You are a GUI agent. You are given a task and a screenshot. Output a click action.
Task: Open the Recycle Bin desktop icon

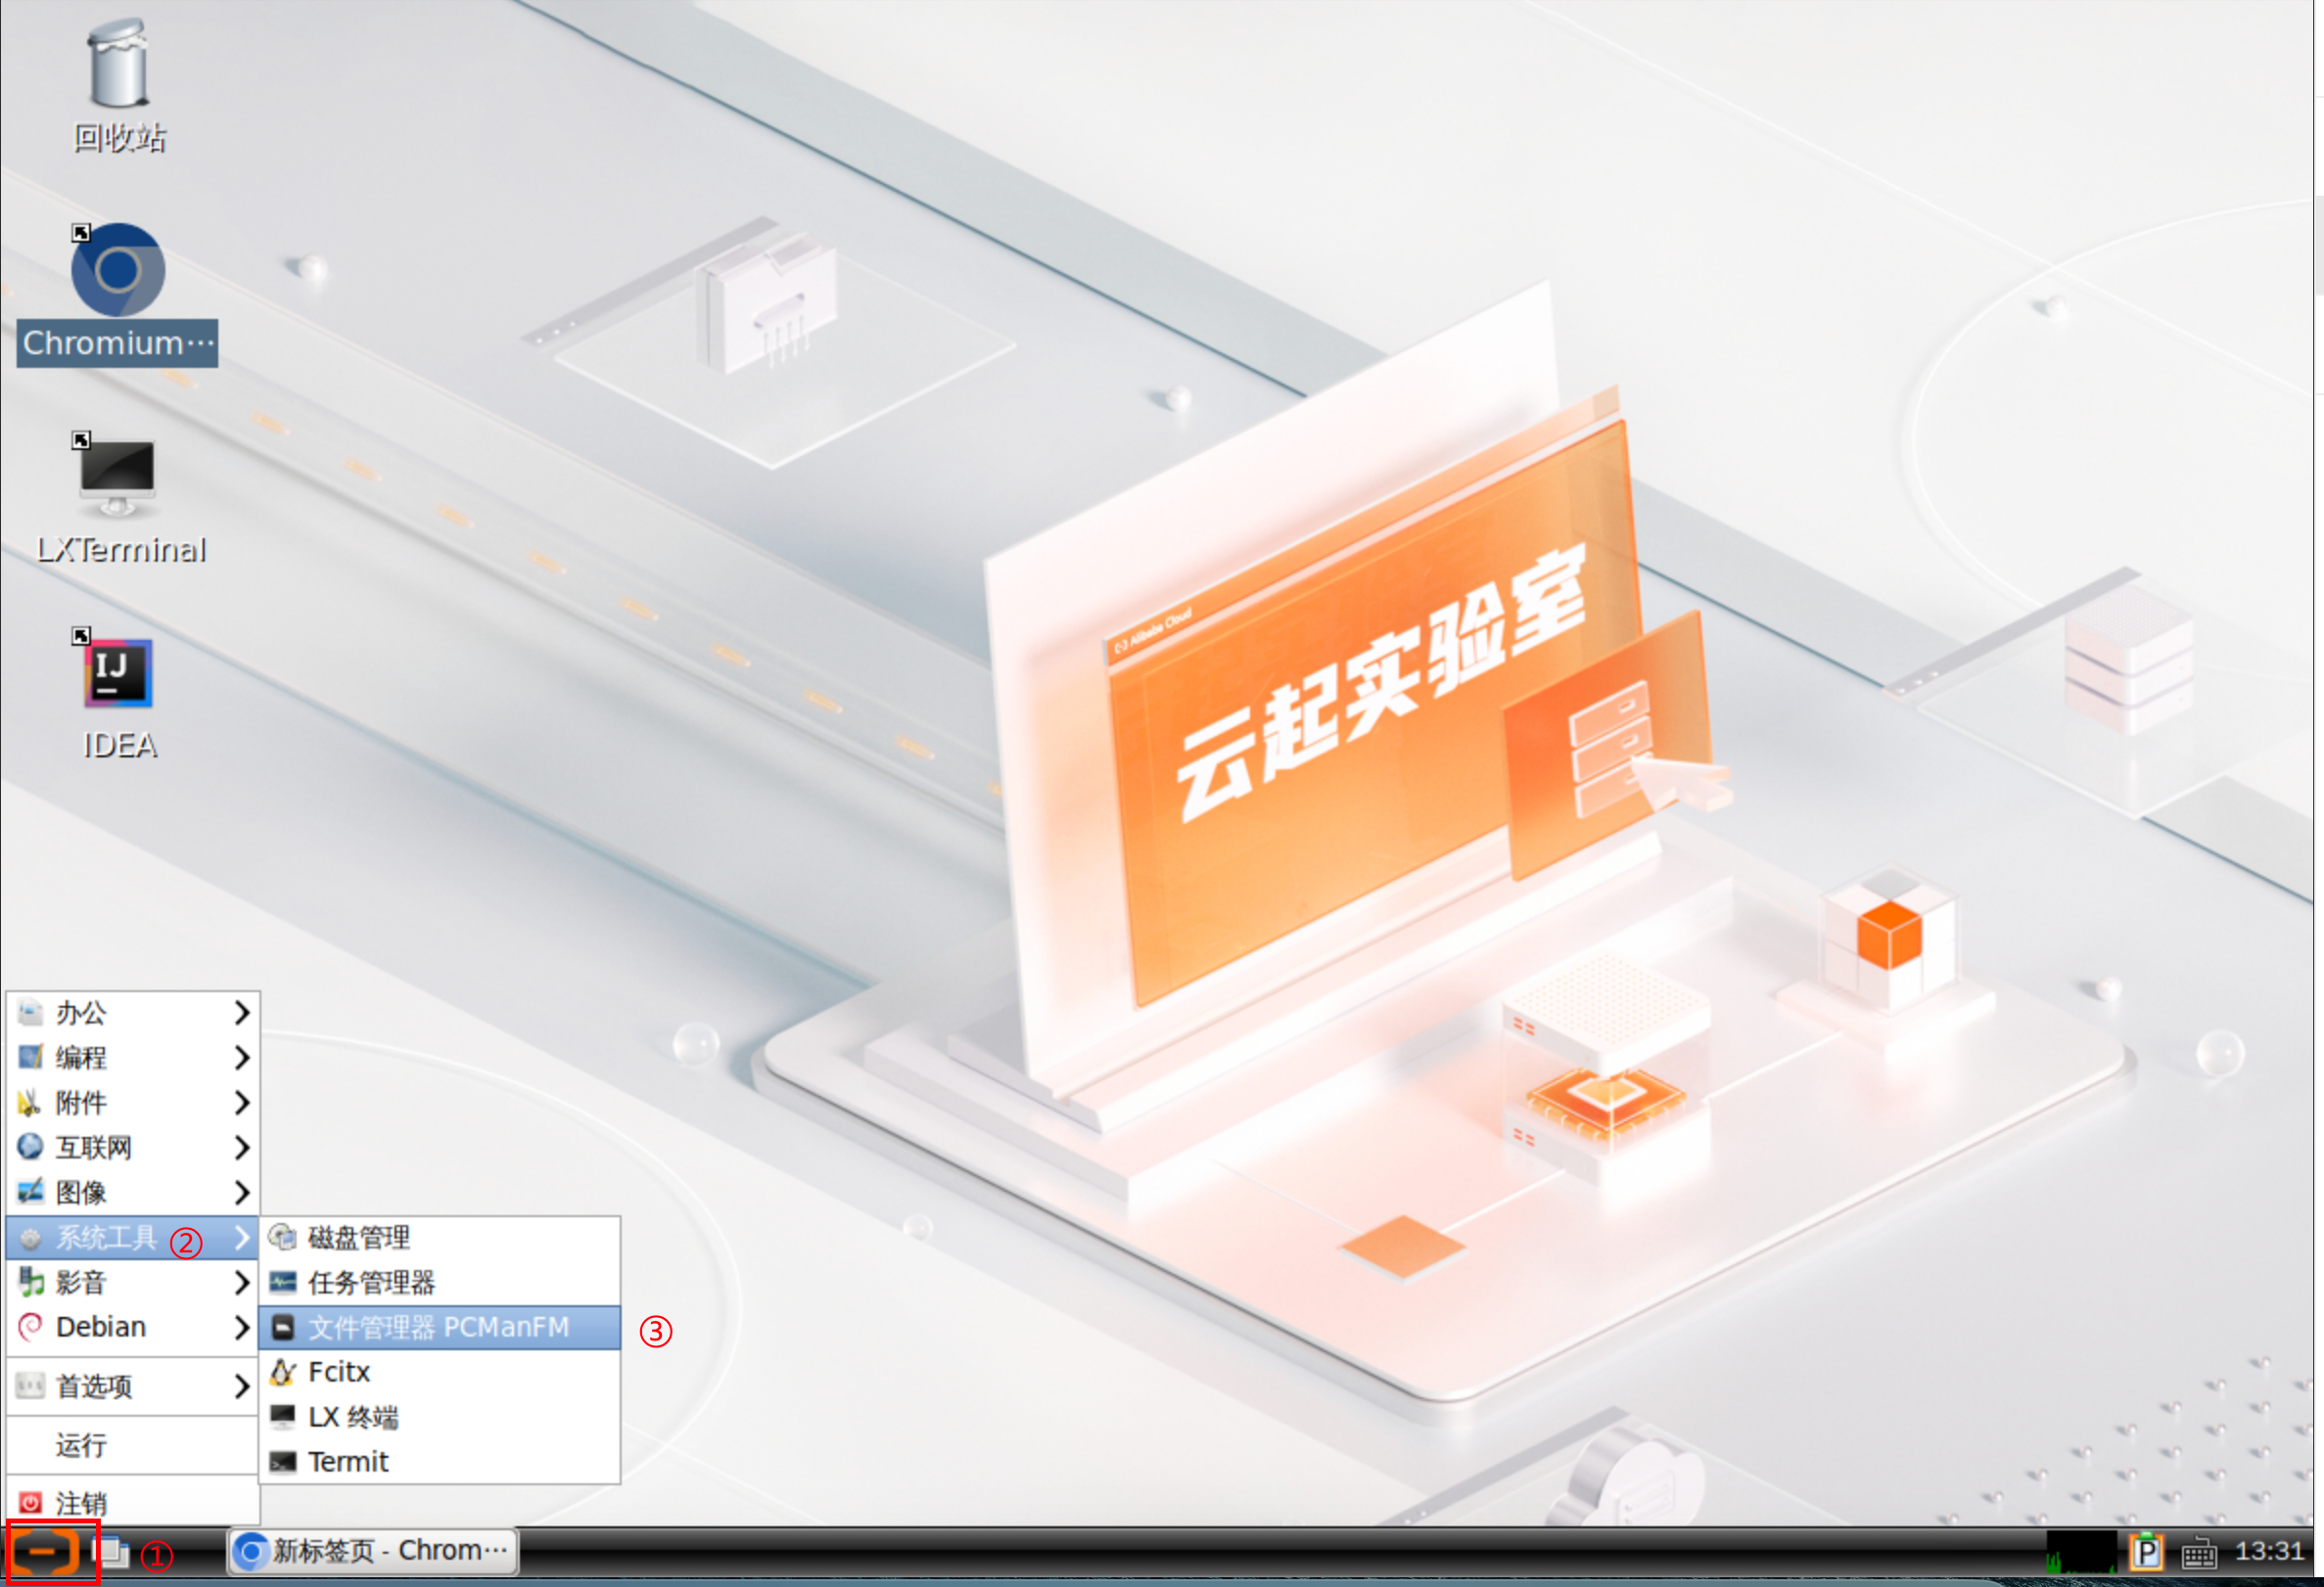click(x=118, y=66)
